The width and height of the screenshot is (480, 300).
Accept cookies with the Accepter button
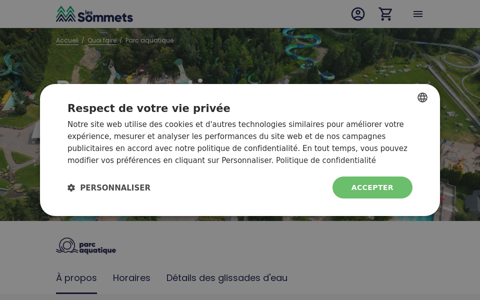(372, 187)
